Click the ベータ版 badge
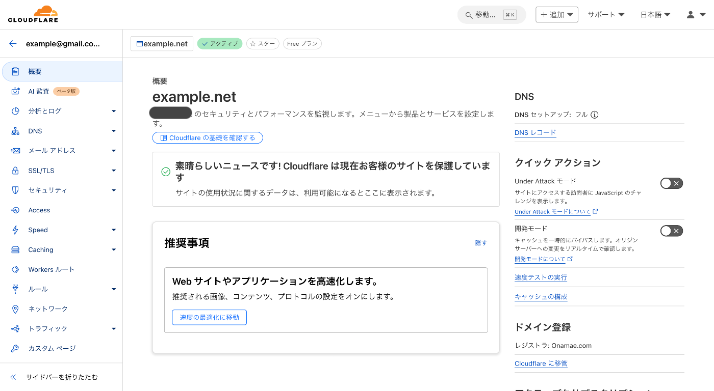714x391 pixels. 66,91
